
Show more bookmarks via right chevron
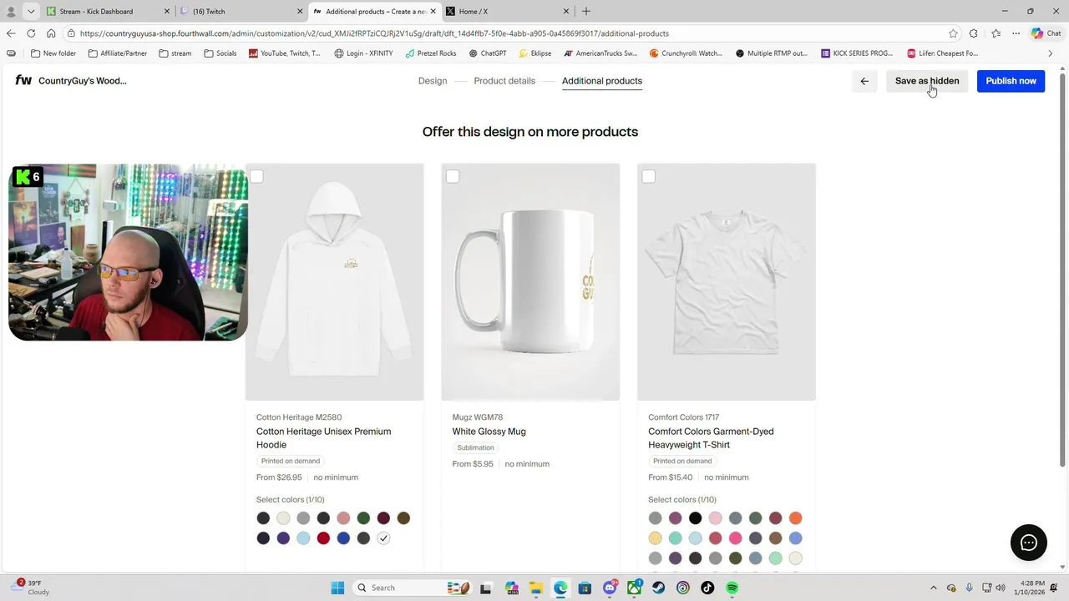click(x=1050, y=53)
